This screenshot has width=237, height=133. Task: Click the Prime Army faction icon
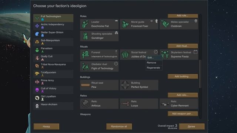(x=37, y=82)
